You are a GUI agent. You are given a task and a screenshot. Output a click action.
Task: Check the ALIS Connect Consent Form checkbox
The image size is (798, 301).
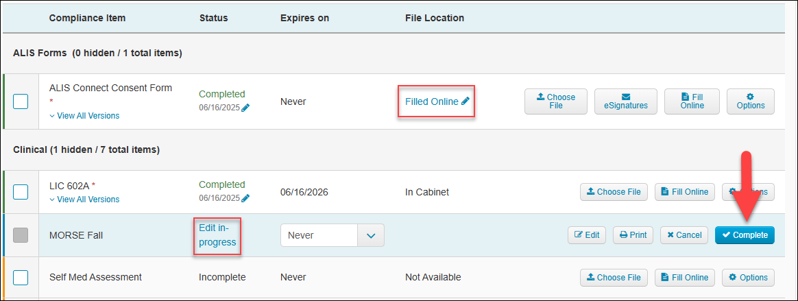coord(21,101)
